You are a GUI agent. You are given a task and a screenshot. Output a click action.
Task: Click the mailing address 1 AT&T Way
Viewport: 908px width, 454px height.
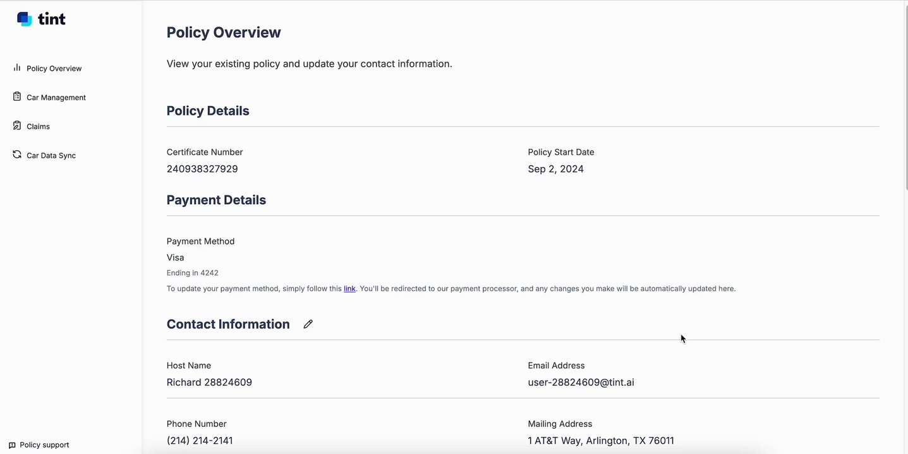click(x=600, y=441)
